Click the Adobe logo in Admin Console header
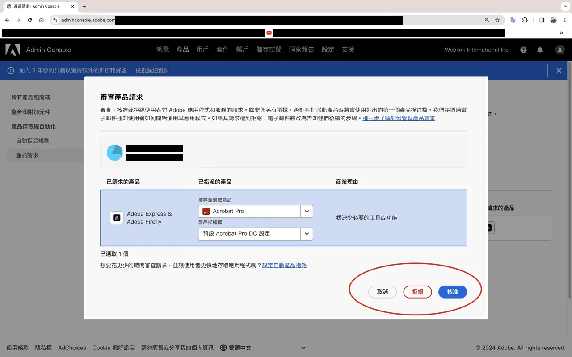 coord(13,50)
